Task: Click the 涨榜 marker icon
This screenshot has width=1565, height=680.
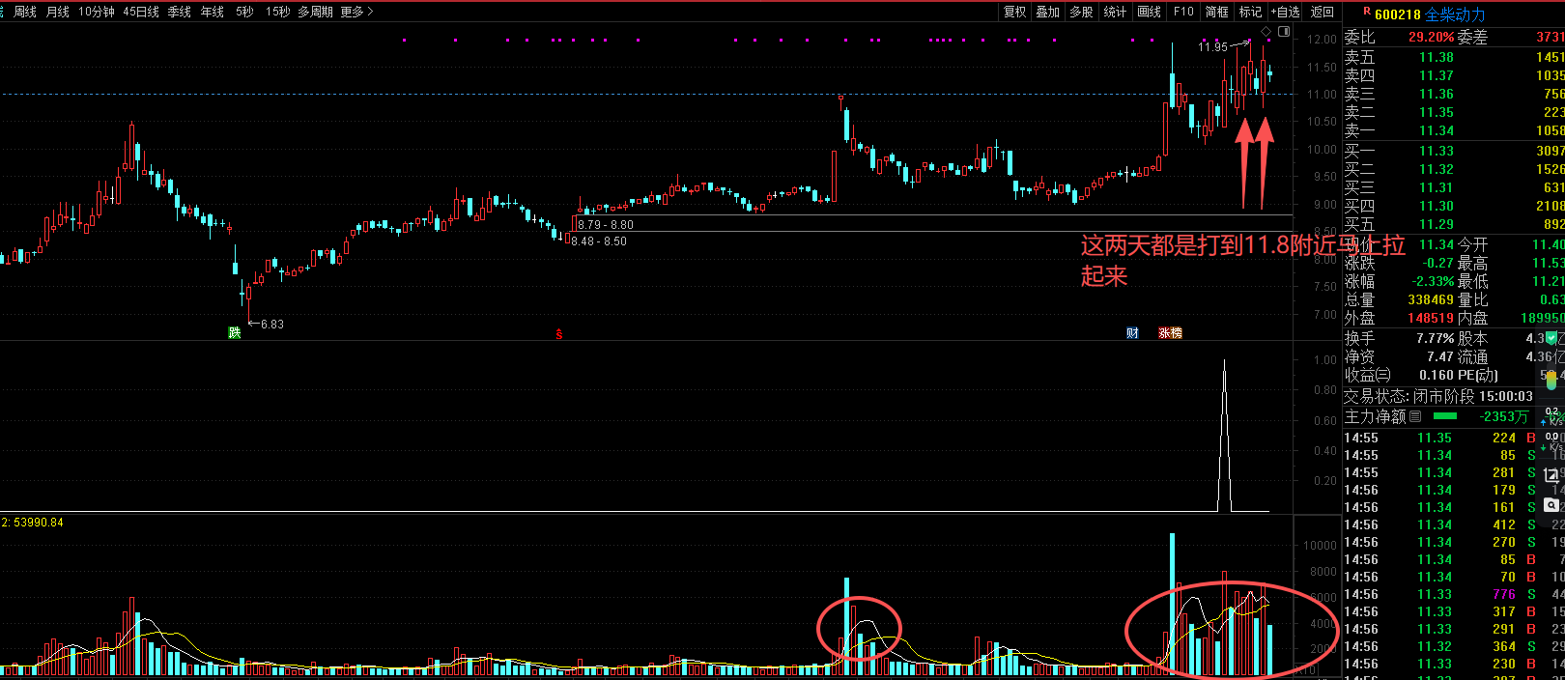Action: pyautogui.click(x=1170, y=333)
